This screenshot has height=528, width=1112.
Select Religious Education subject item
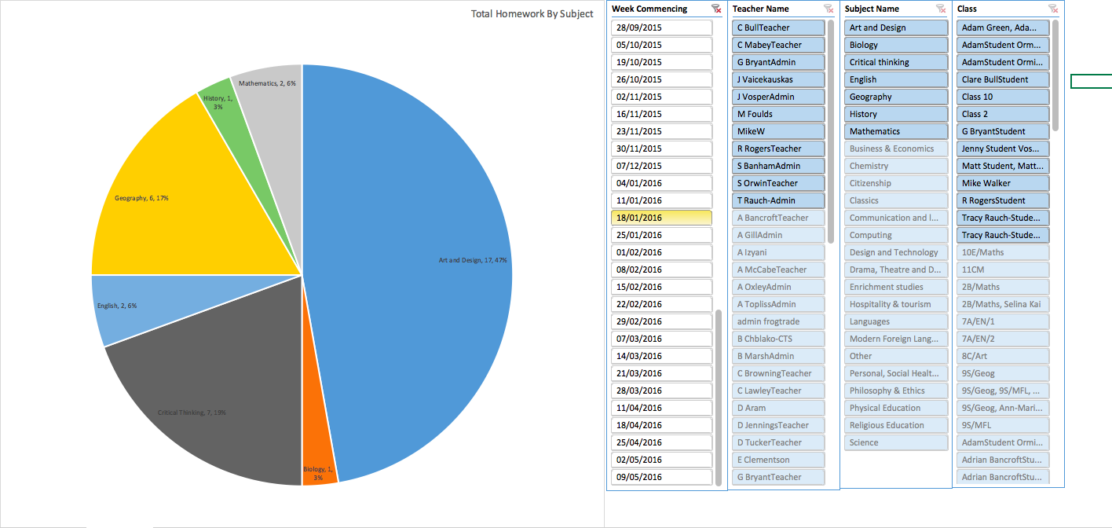896,425
